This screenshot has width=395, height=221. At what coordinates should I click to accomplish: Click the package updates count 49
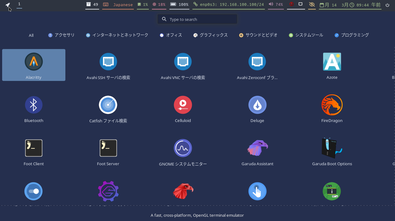pos(92,5)
